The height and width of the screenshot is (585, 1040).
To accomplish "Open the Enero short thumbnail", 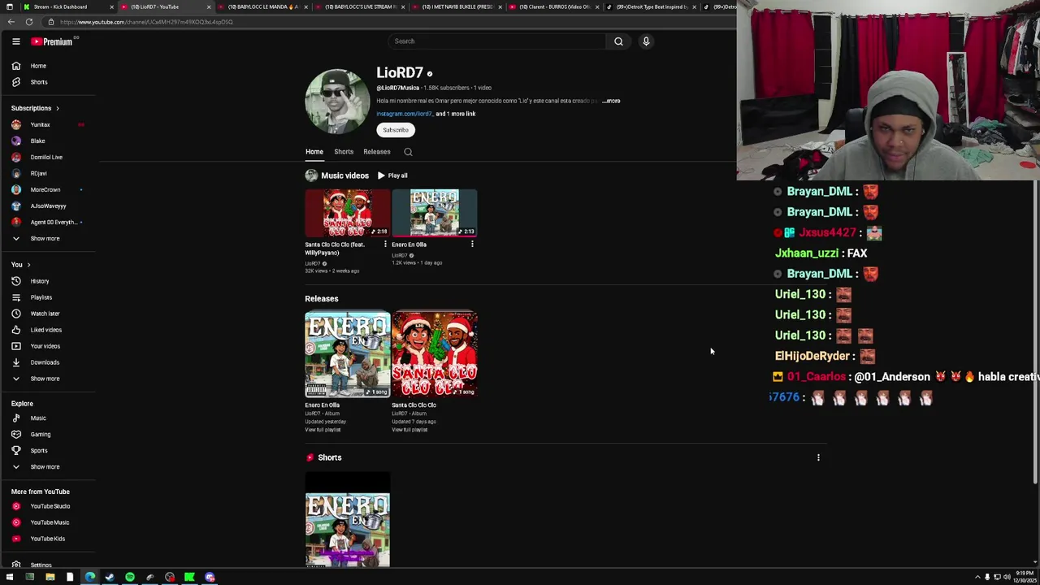I will pyautogui.click(x=348, y=520).
